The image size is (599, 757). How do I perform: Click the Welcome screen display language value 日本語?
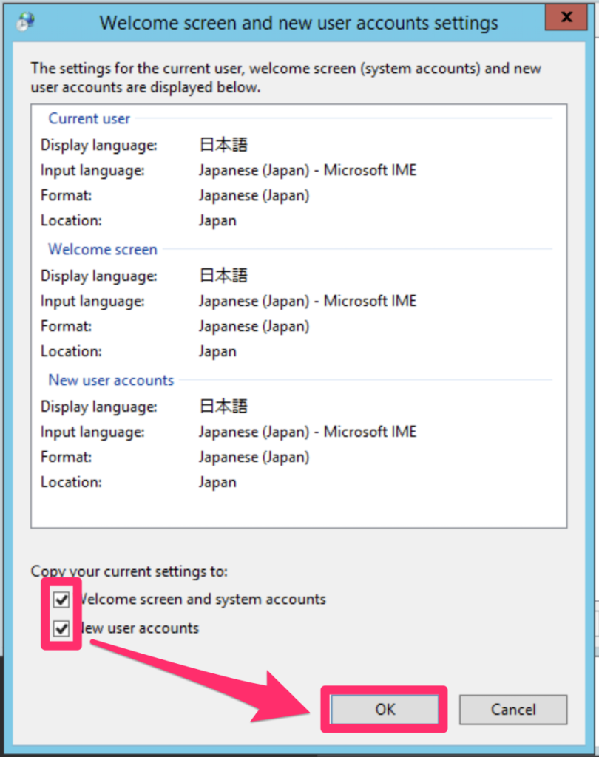[x=223, y=275]
